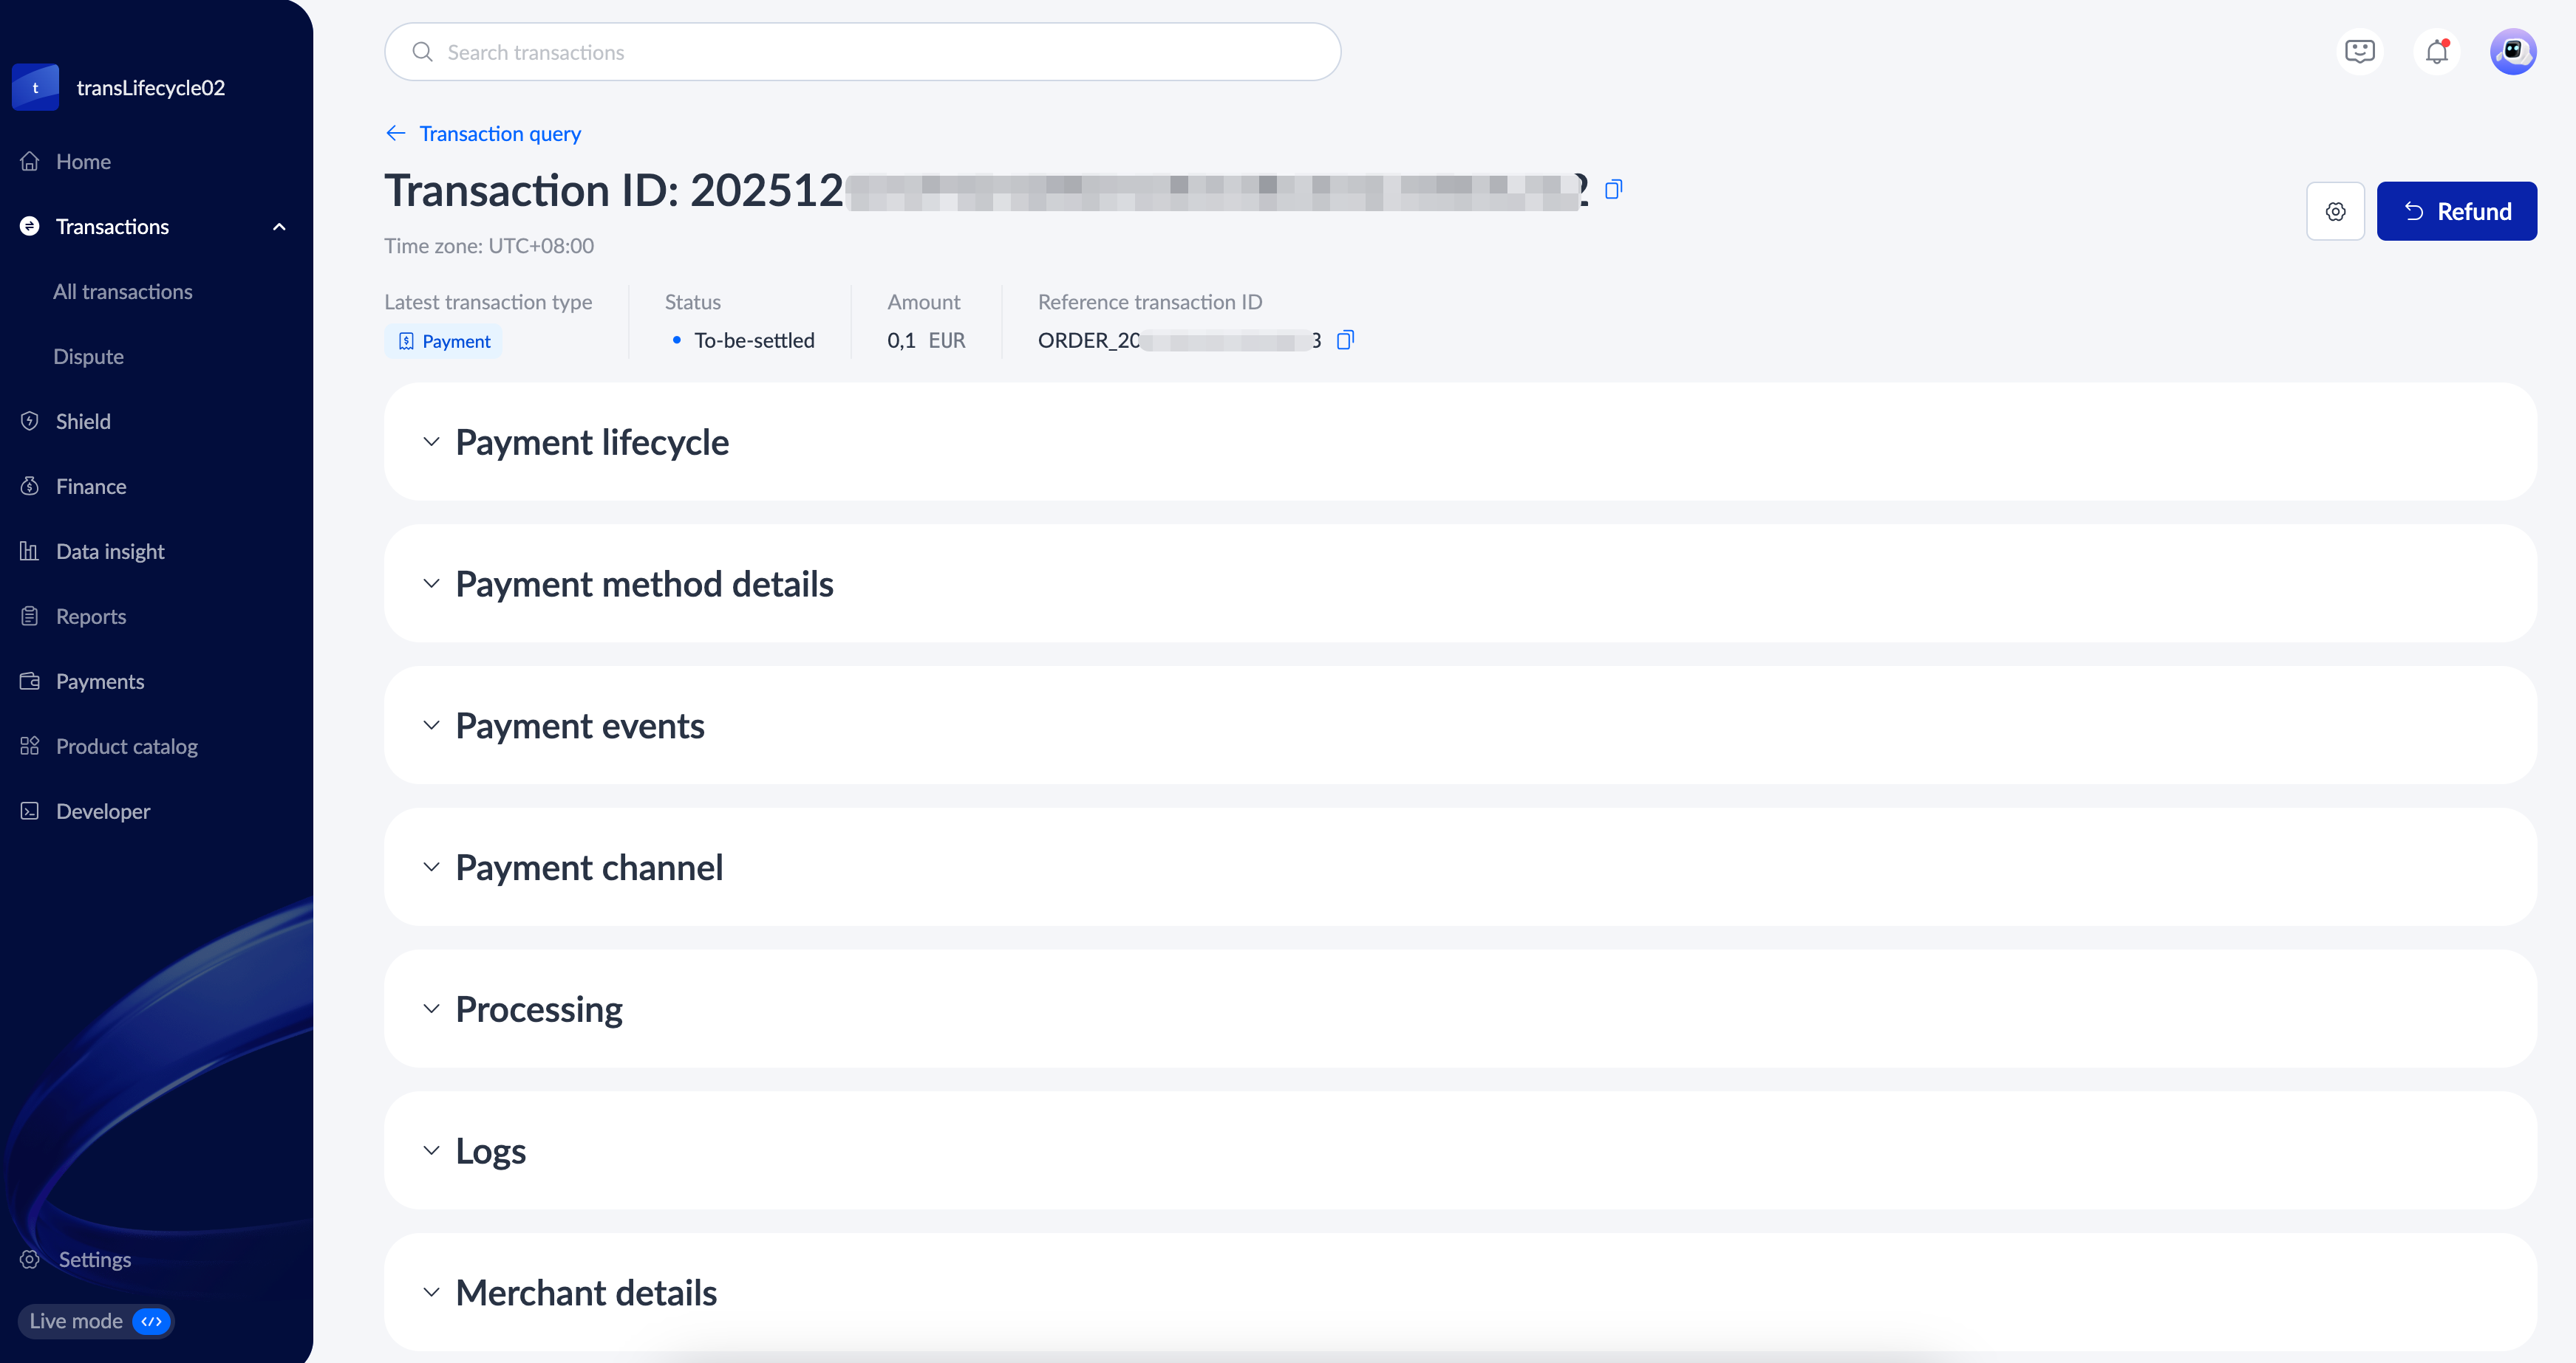Click the Search transactions field
This screenshot has height=1363, width=2576.
coord(862,52)
